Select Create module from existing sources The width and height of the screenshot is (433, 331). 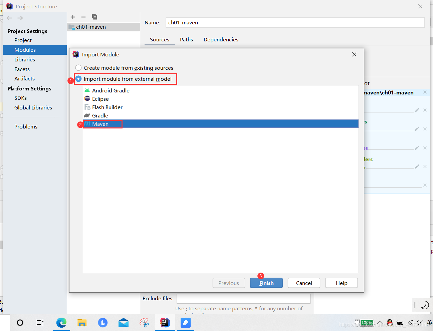pos(124,68)
